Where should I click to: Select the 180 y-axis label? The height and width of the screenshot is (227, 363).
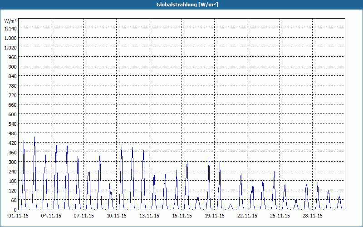coord(13,181)
